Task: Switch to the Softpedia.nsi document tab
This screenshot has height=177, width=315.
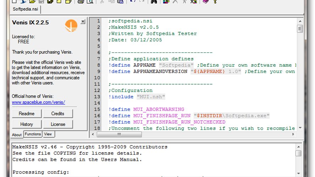Action: (25, 9)
